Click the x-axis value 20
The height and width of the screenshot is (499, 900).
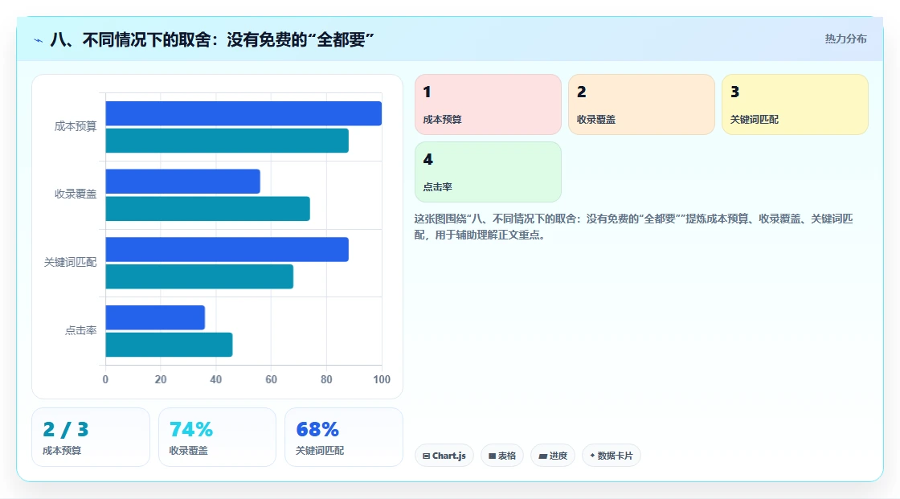pyautogui.click(x=161, y=379)
